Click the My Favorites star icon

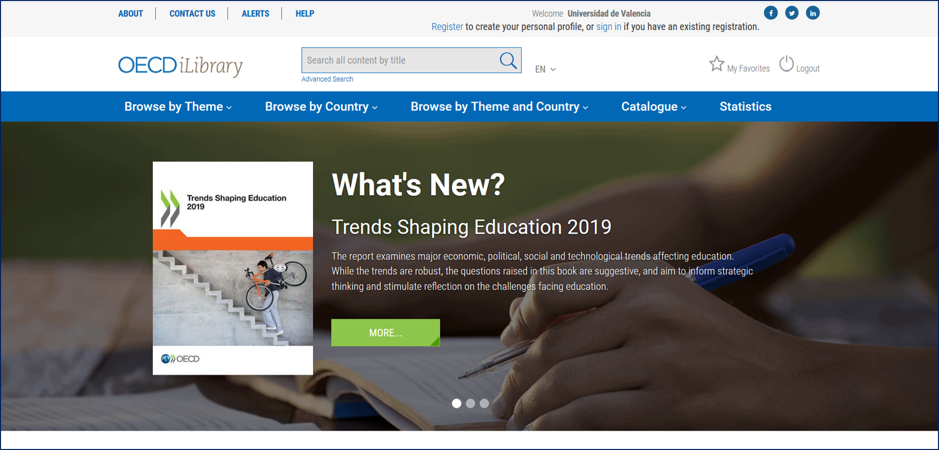point(716,64)
